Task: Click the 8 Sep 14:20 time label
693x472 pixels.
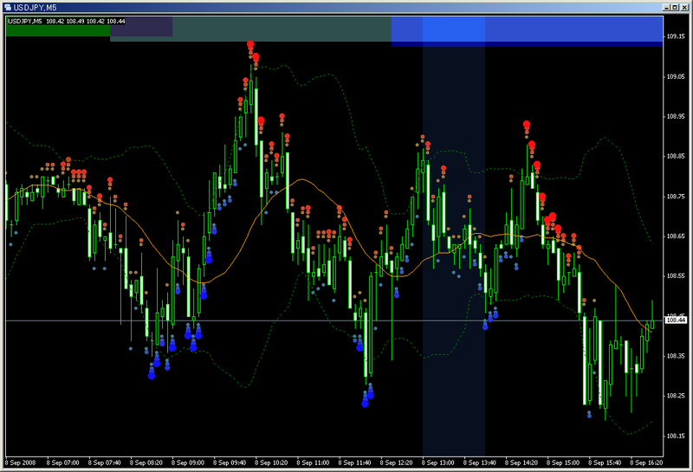Action: click(521, 462)
